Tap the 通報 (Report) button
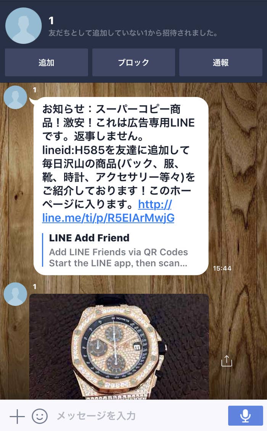Viewport: 267px width, 431px height. pyautogui.click(x=221, y=63)
